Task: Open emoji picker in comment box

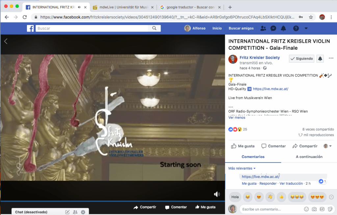Action: click(306, 209)
